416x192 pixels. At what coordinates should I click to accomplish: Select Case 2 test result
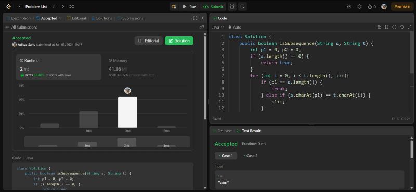[251, 156]
